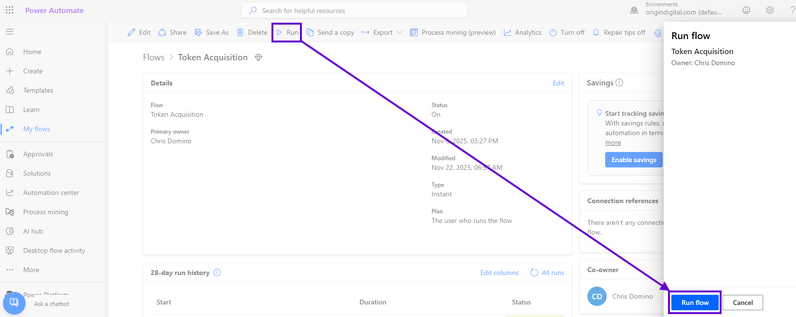Click Share in the command bar
796x317 pixels.
172,32
